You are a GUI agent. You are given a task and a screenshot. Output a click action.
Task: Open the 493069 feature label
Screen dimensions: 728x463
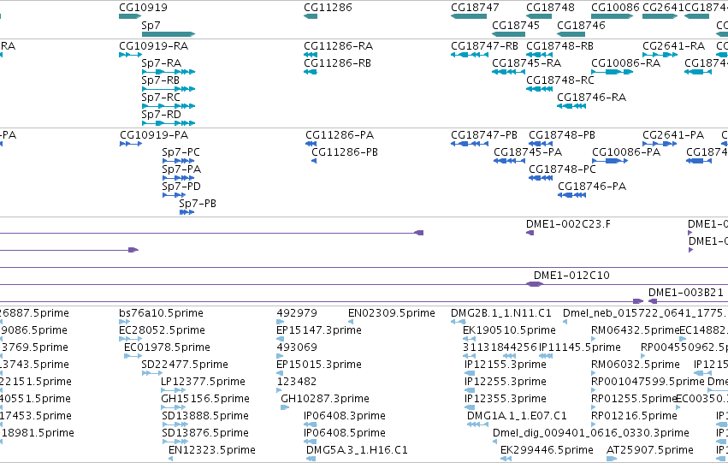297,347
